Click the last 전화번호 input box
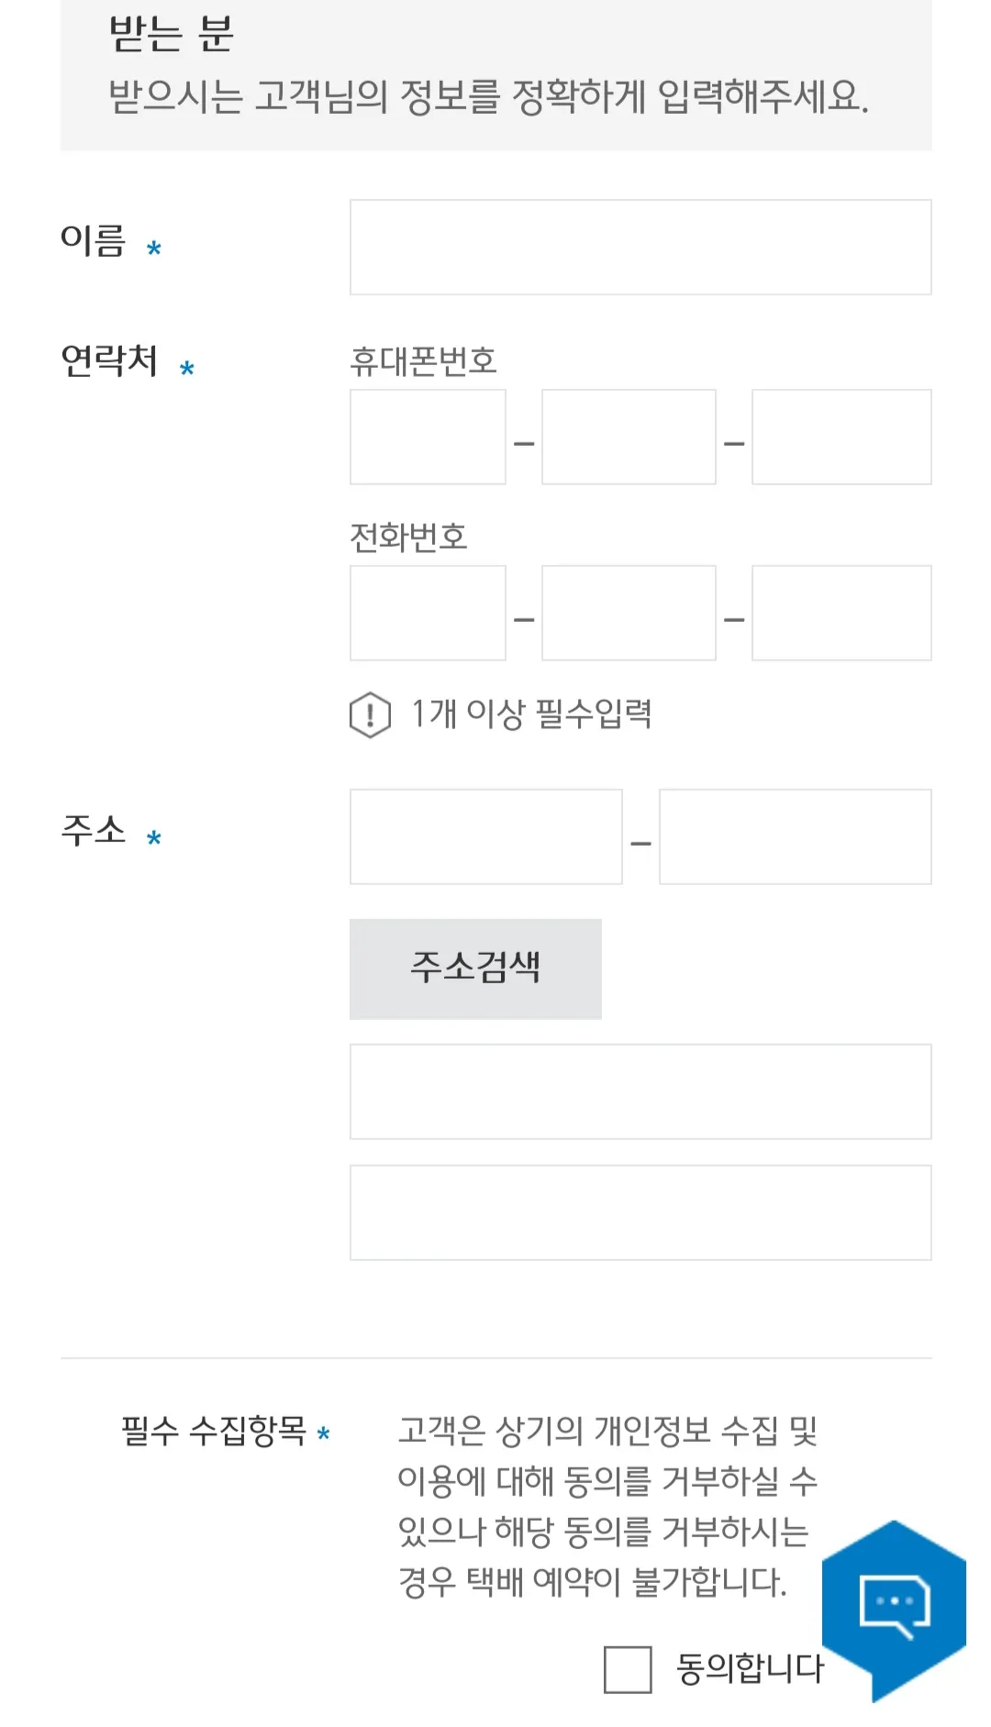 coord(841,613)
